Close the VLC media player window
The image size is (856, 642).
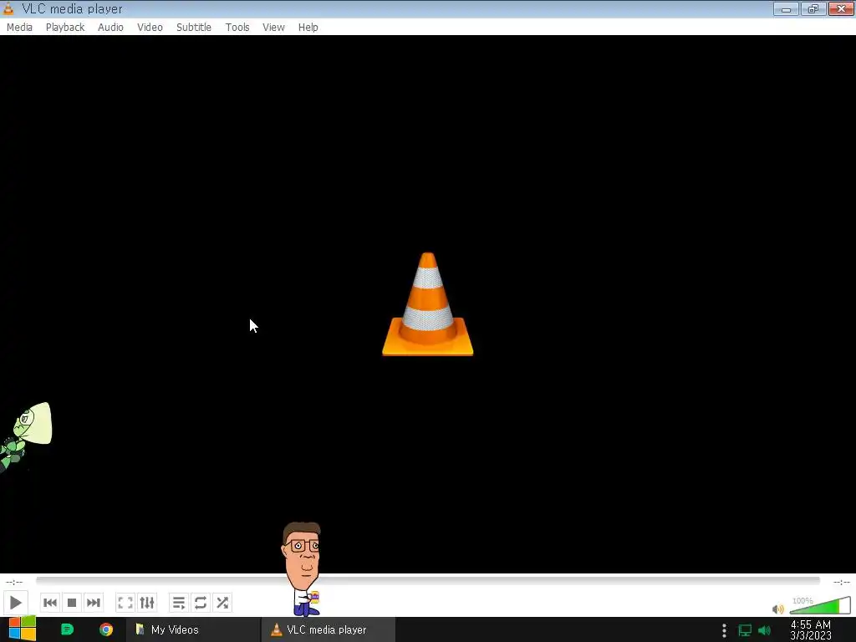(x=841, y=8)
